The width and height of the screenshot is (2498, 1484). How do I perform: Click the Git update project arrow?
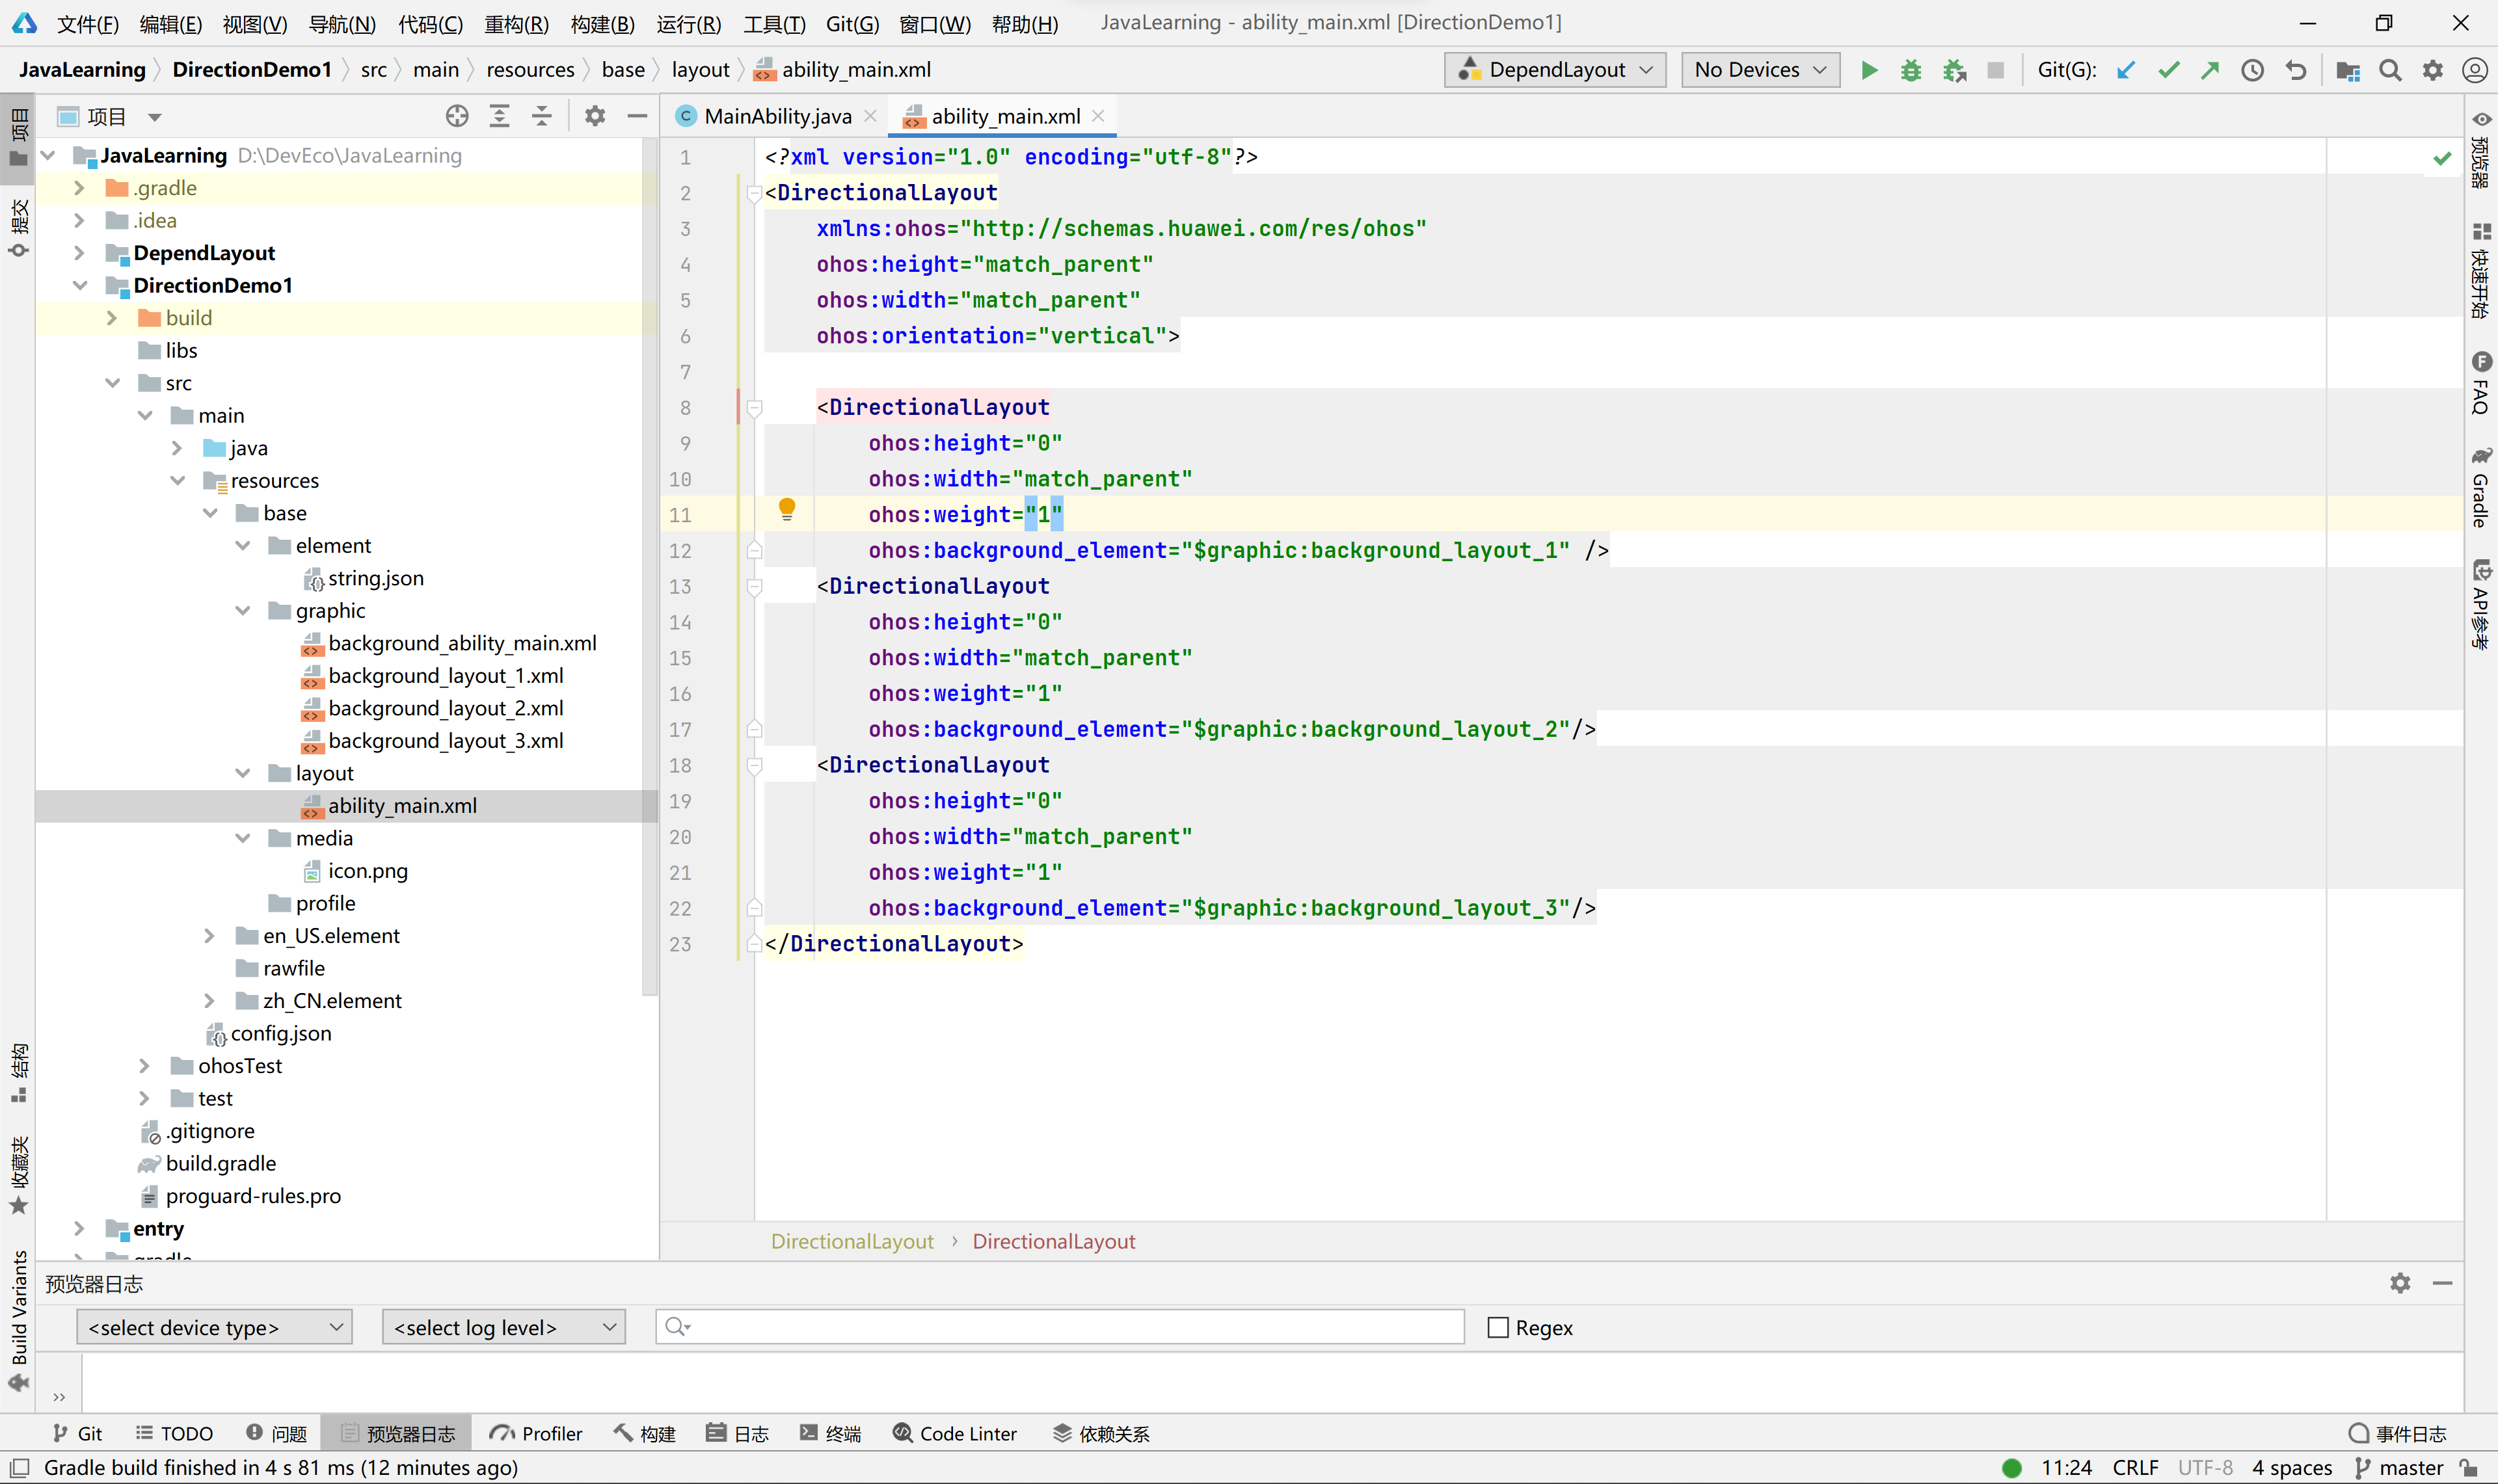click(2126, 70)
